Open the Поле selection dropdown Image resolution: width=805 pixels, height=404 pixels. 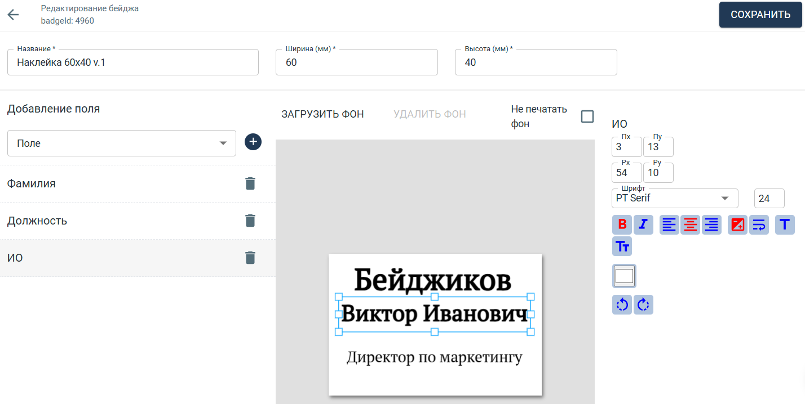121,143
